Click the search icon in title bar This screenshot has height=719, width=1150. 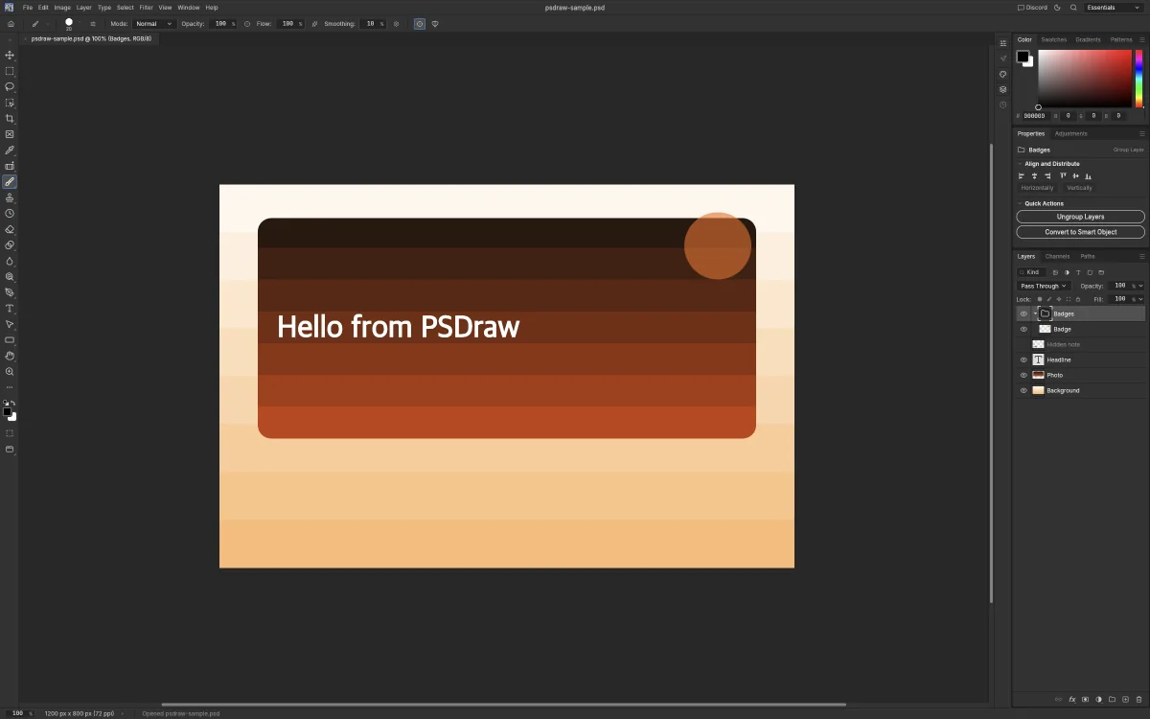click(x=1073, y=7)
